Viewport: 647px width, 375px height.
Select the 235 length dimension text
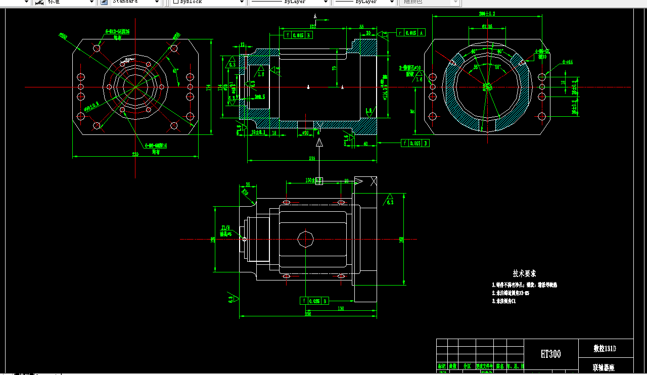312,159
